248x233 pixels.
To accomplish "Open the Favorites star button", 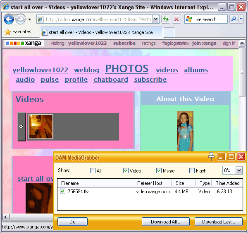I will point(18,32).
